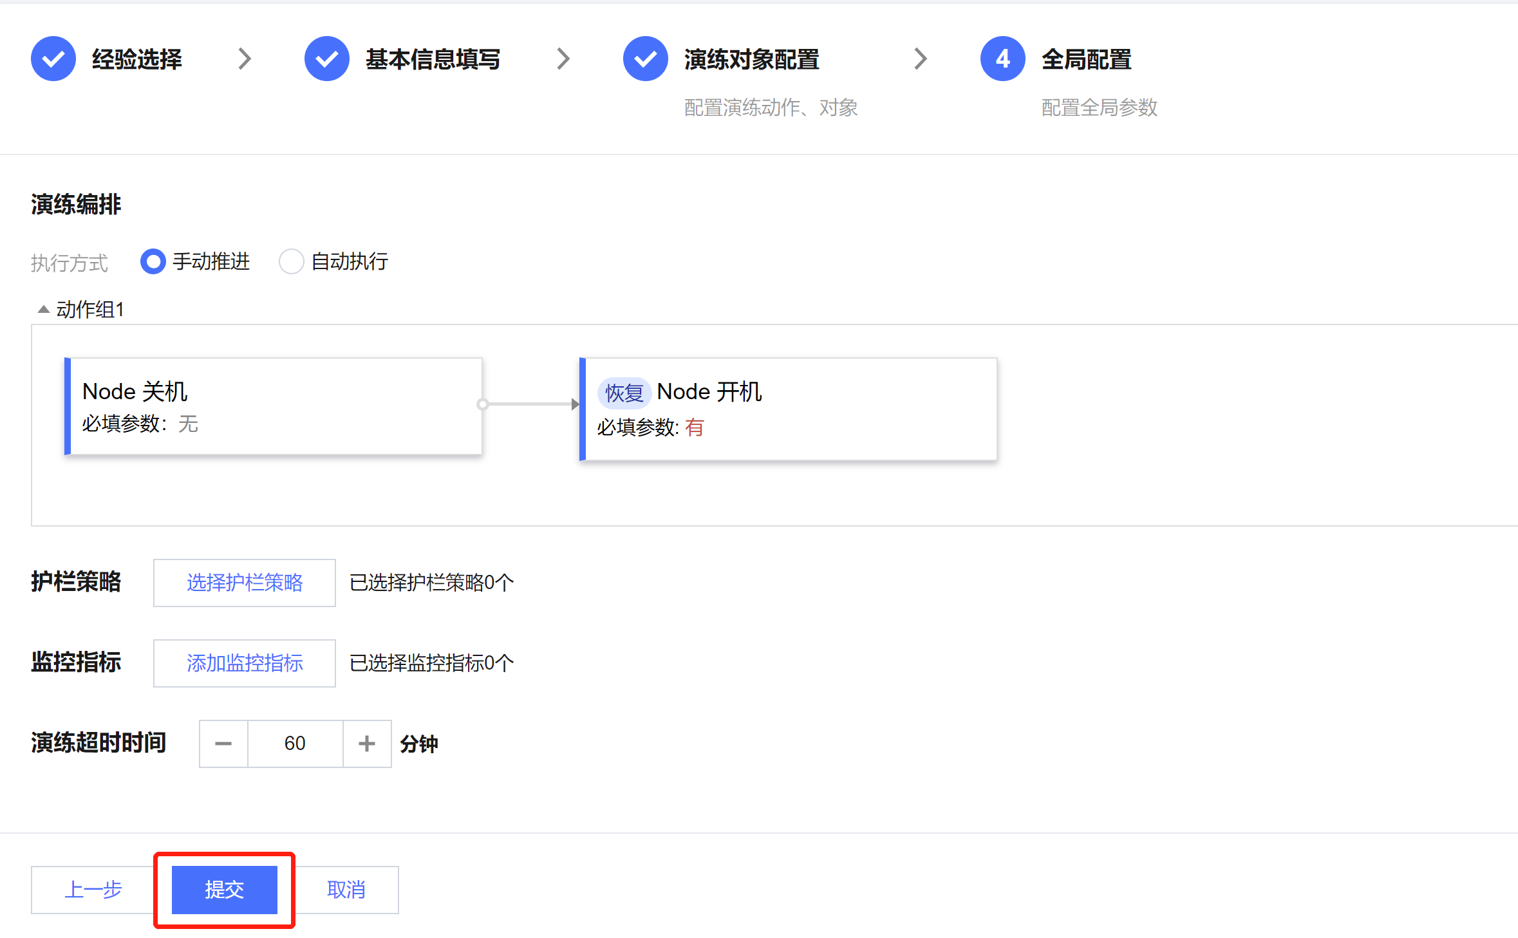Screen dimensions: 1518x938
Task: Click the 基本信息填写 step checkmark icon
Action: point(327,59)
